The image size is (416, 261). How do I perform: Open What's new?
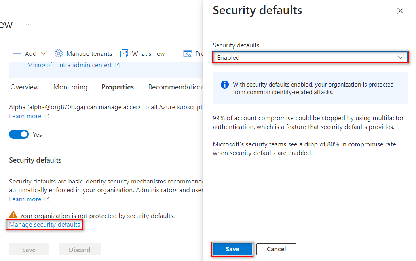click(148, 53)
